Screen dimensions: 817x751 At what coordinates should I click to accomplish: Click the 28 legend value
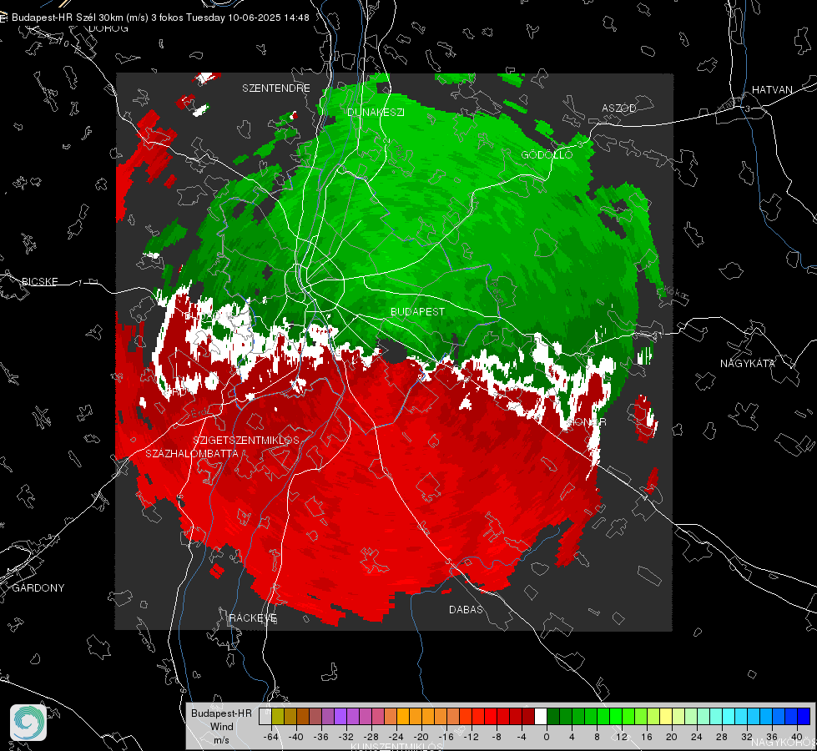coord(722,737)
